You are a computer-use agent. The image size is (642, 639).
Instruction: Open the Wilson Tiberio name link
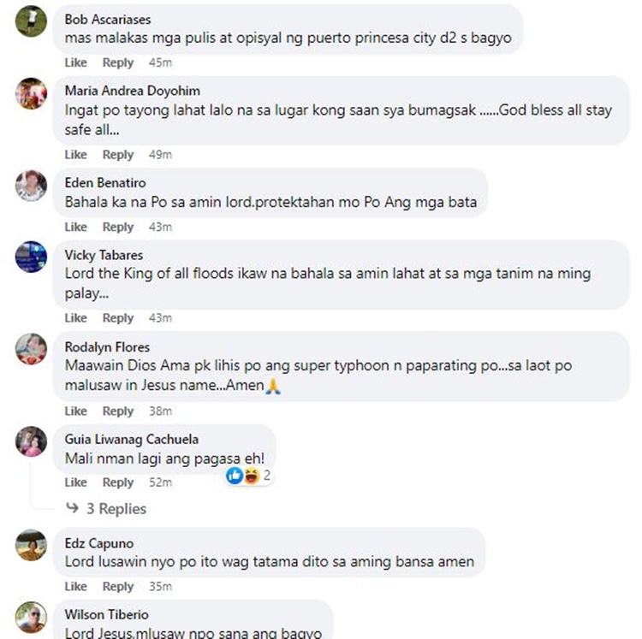pyautogui.click(x=106, y=614)
